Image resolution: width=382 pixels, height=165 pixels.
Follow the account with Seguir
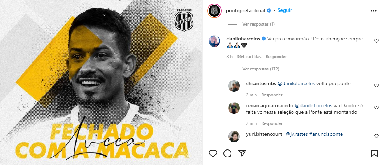pos(284,10)
